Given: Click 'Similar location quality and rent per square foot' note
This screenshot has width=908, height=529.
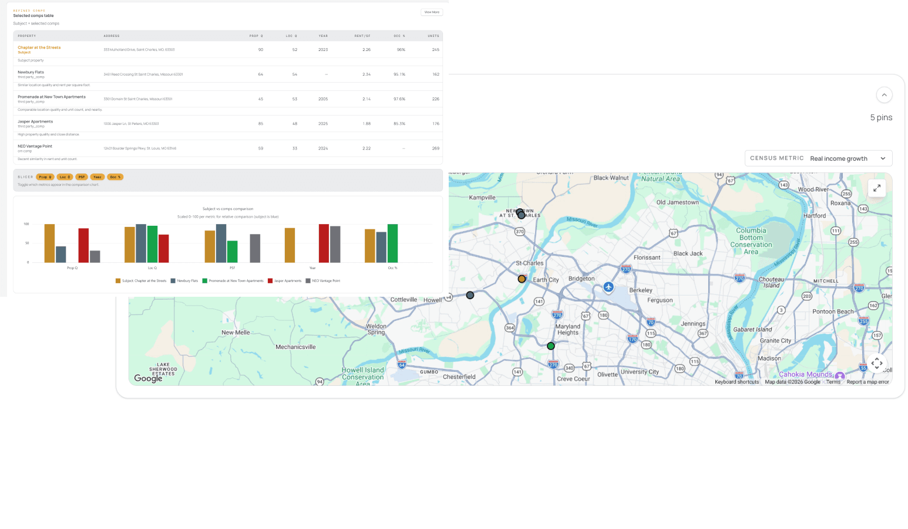Looking at the screenshot, I should coord(54,85).
